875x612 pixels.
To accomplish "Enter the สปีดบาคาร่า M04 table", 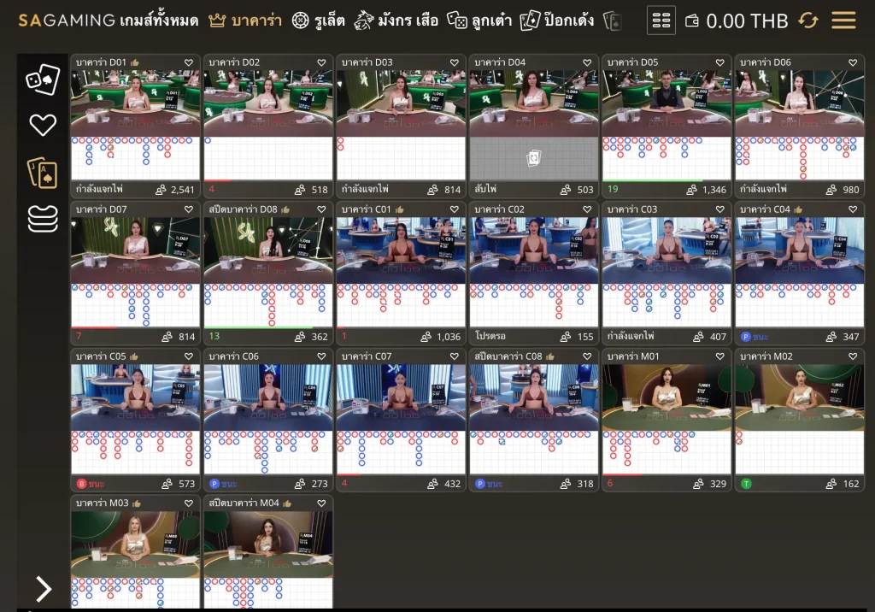I will [268, 544].
